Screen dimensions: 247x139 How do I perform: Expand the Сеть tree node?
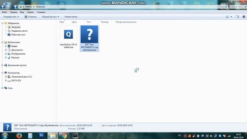[x=2, y=88]
